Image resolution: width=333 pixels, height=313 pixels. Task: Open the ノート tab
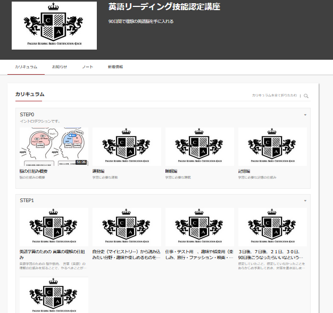(88, 67)
